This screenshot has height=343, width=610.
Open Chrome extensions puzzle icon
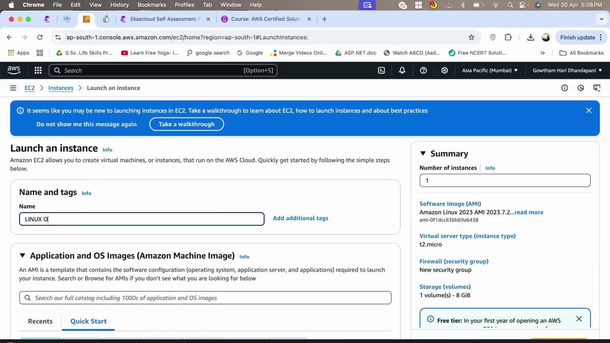pyautogui.click(x=508, y=37)
